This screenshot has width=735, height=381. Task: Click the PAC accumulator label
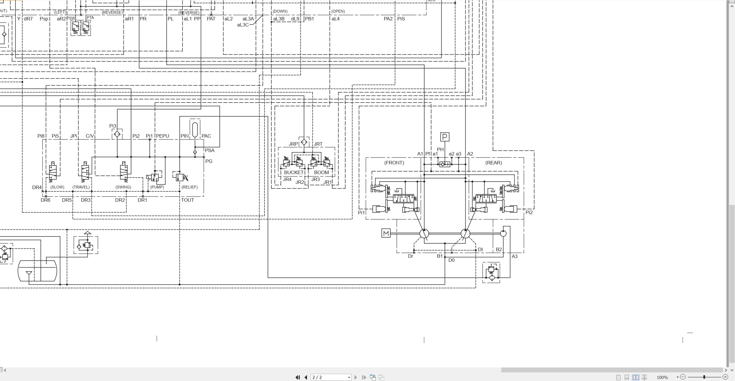206,136
